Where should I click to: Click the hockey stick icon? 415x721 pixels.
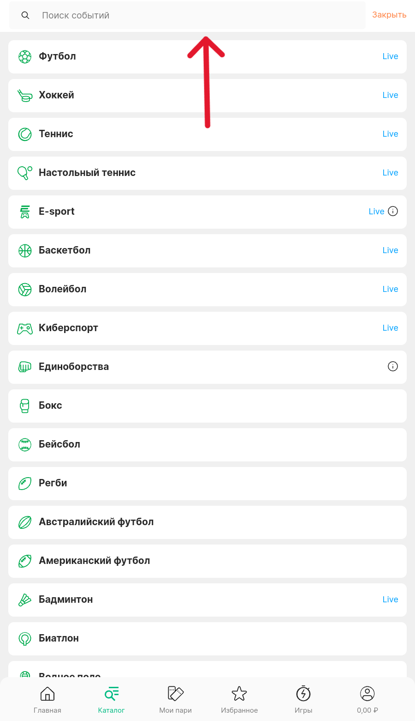(x=25, y=95)
